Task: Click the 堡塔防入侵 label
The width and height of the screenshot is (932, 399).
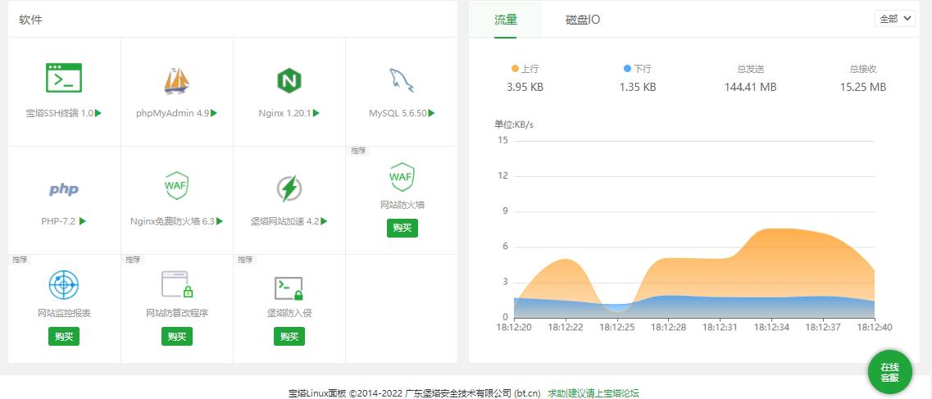Action: [289, 313]
